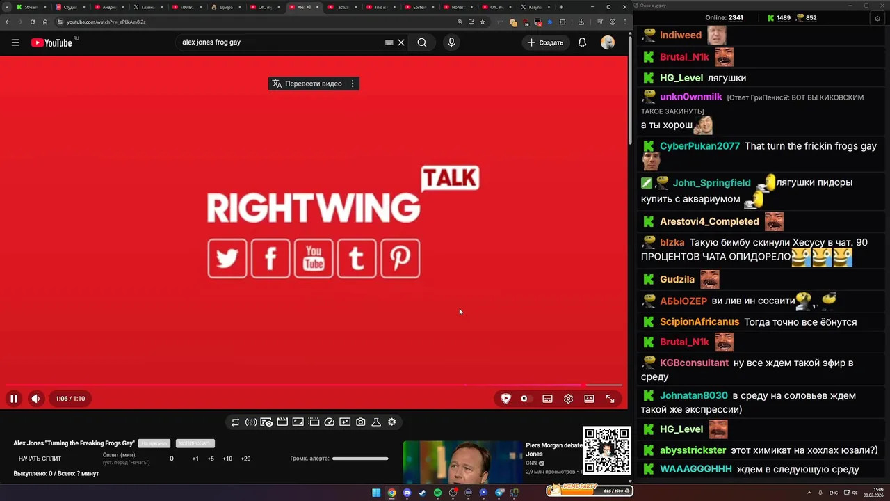Add +5 minutes to split
This screenshot has height=501, width=890.
click(x=211, y=459)
